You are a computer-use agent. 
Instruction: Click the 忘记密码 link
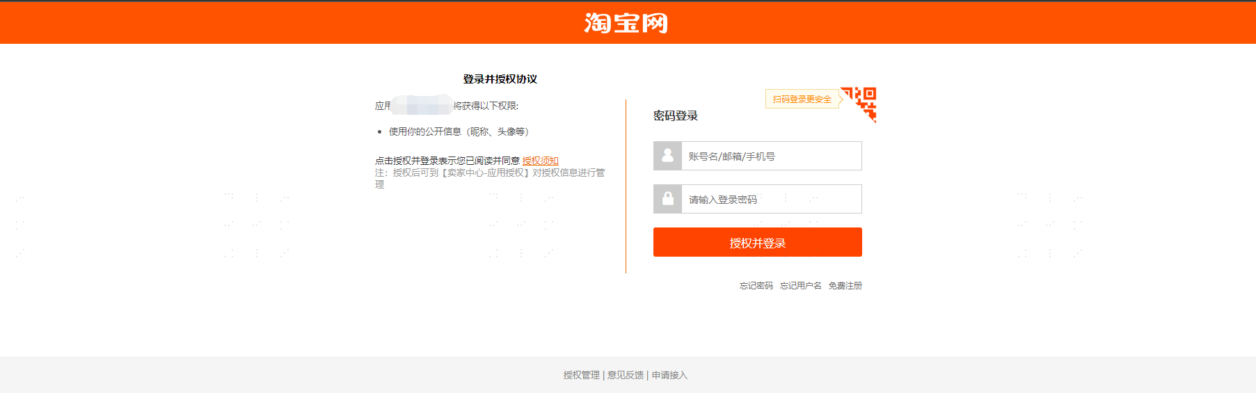click(756, 286)
